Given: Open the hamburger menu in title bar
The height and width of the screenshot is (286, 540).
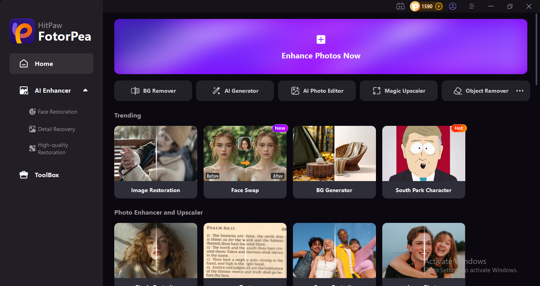Looking at the screenshot, I should click(x=472, y=6).
